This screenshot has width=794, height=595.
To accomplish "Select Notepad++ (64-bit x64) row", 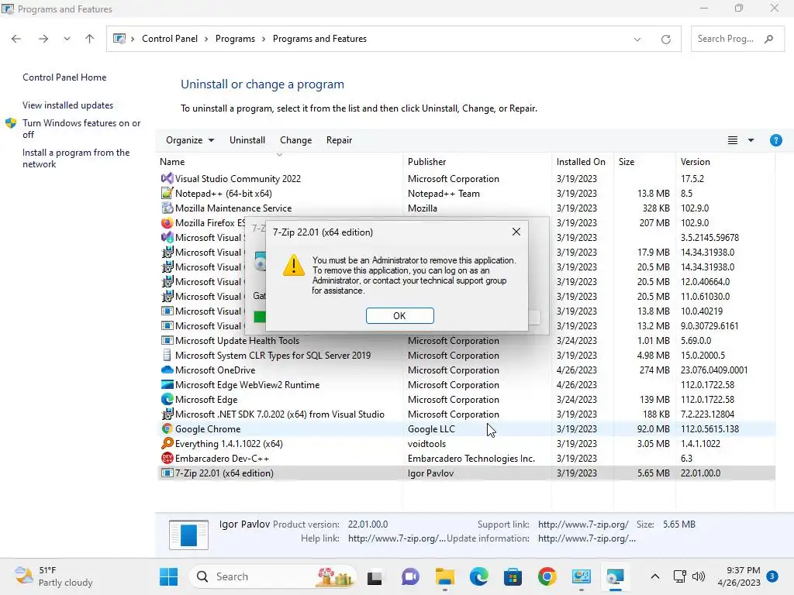I will (x=466, y=193).
